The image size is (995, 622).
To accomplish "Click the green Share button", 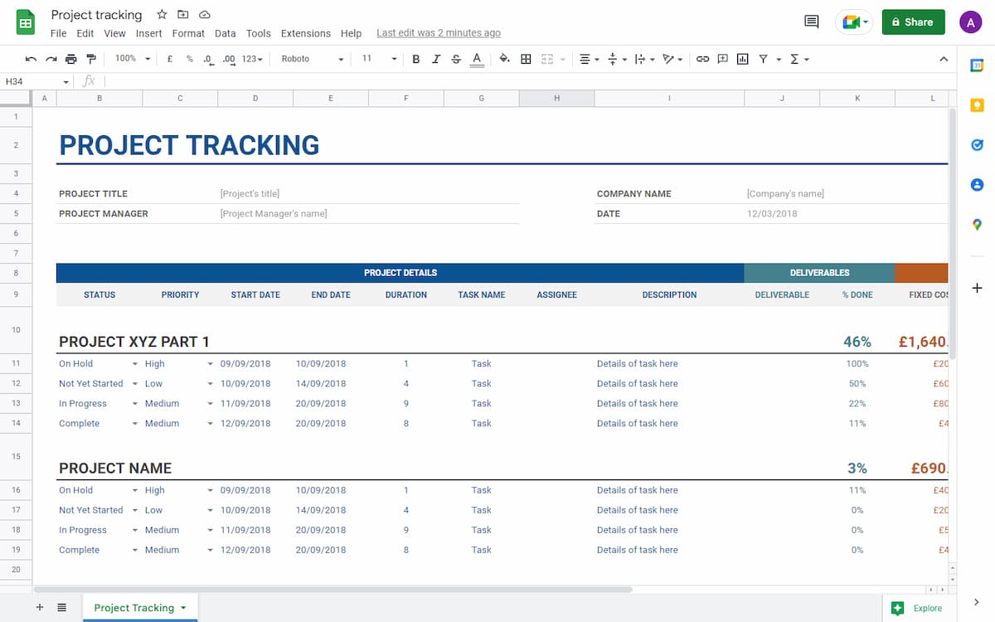I will (913, 22).
